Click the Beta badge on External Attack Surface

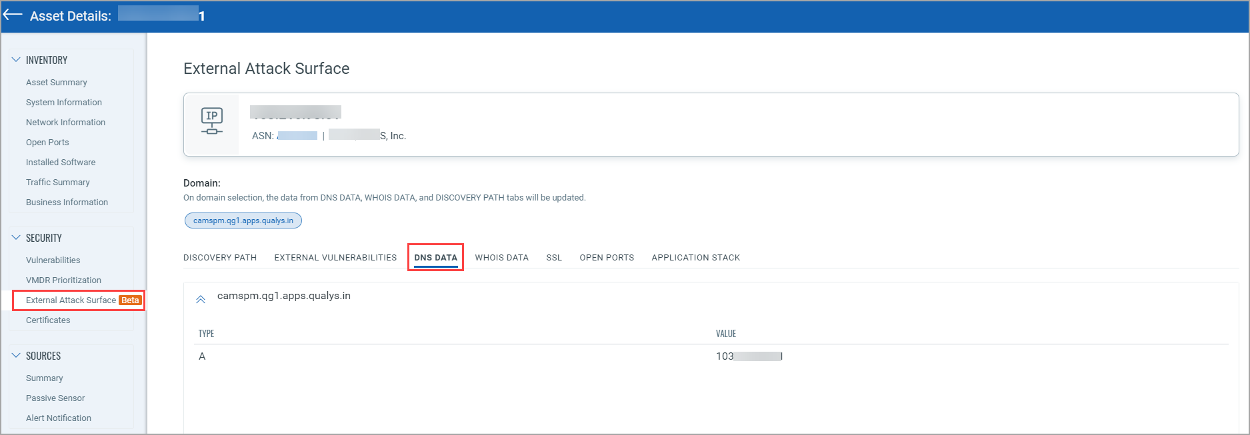coord(130,300)
